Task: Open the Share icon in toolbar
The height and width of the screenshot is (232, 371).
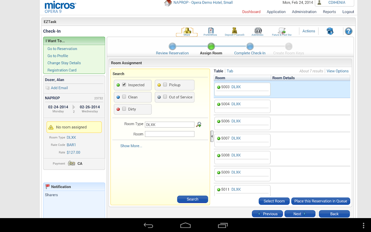Action: pos(187,32)
